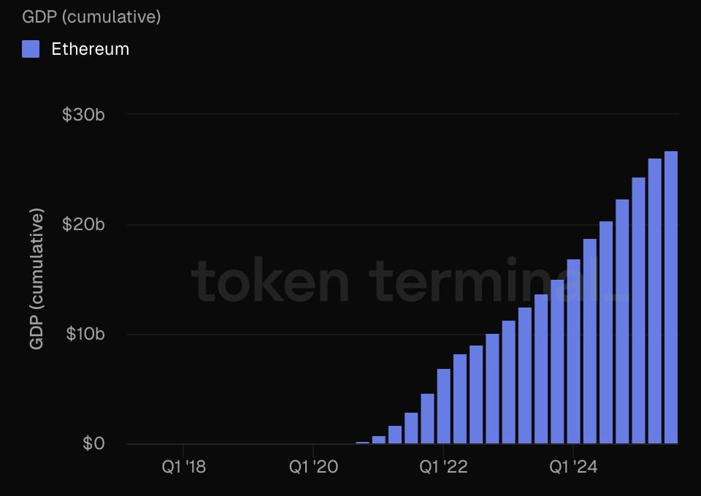The height and width of the screenshot is (496, 701).
Task: Click the GDP (cumulative) chart title
Action: pyautogui.click(x=91, y=17)
